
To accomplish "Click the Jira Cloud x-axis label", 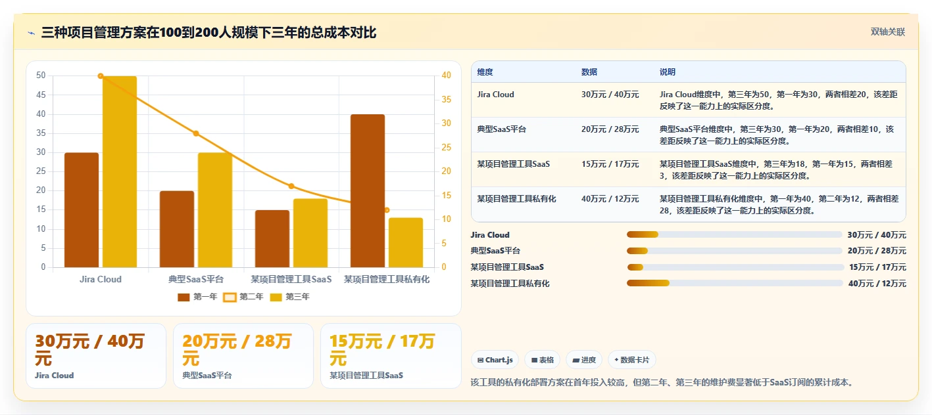I will tap(101, 279).
